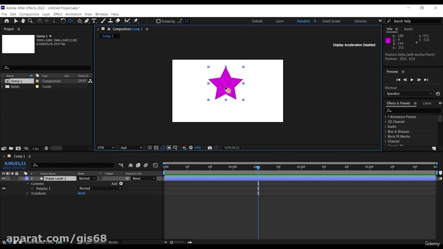Select the Pen tool

[87, 21]
